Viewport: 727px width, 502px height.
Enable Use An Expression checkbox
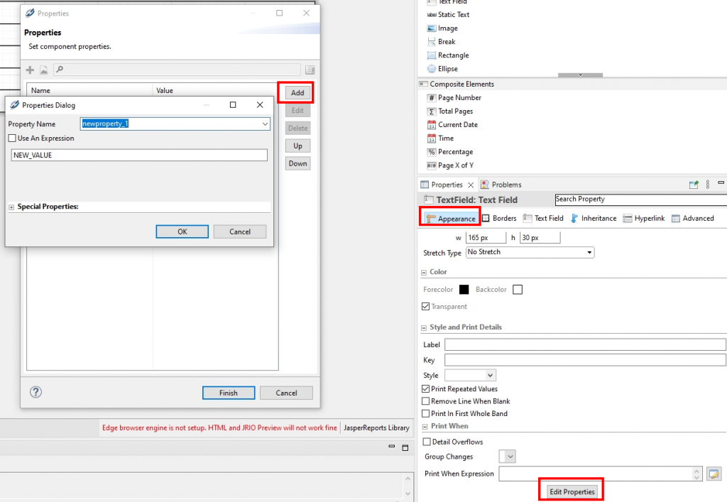coord(12,138)
